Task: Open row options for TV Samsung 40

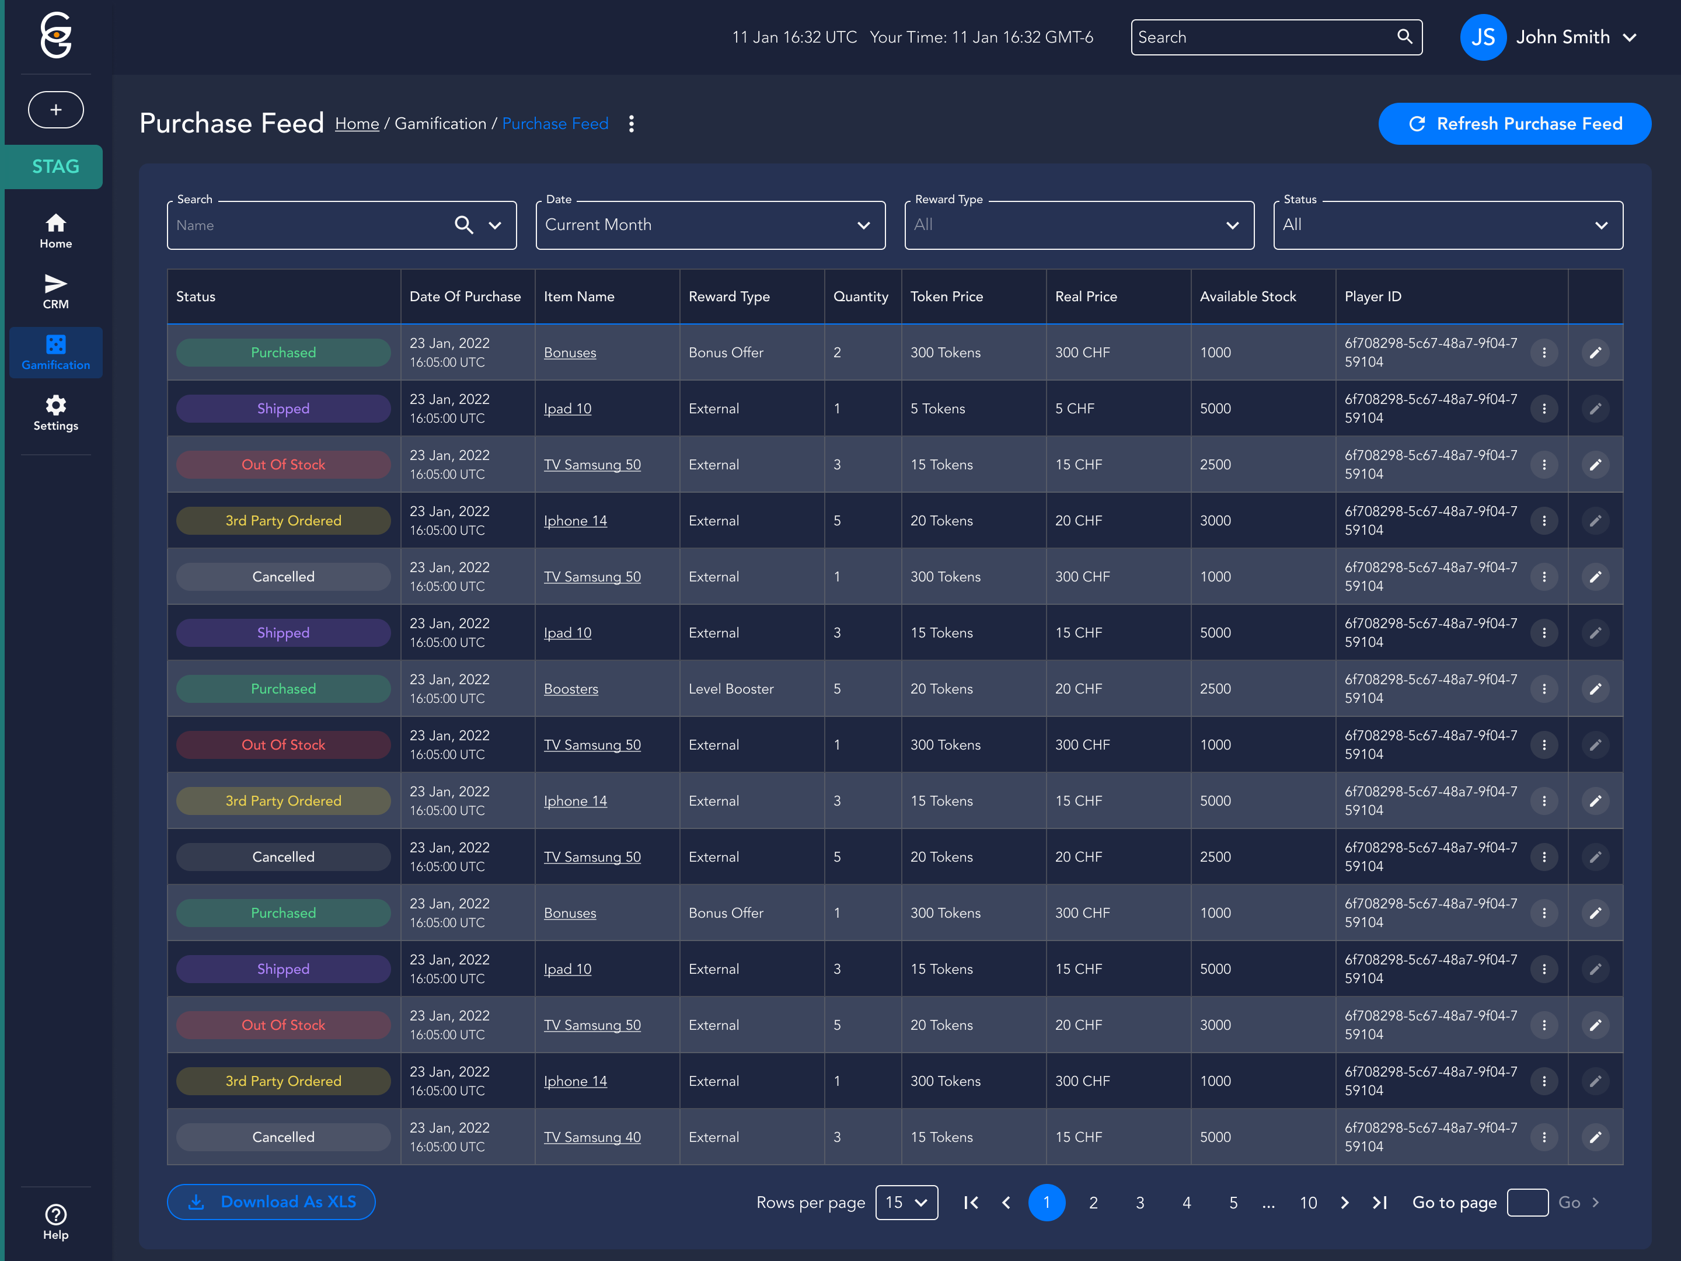Action: pos(1543,1137)
